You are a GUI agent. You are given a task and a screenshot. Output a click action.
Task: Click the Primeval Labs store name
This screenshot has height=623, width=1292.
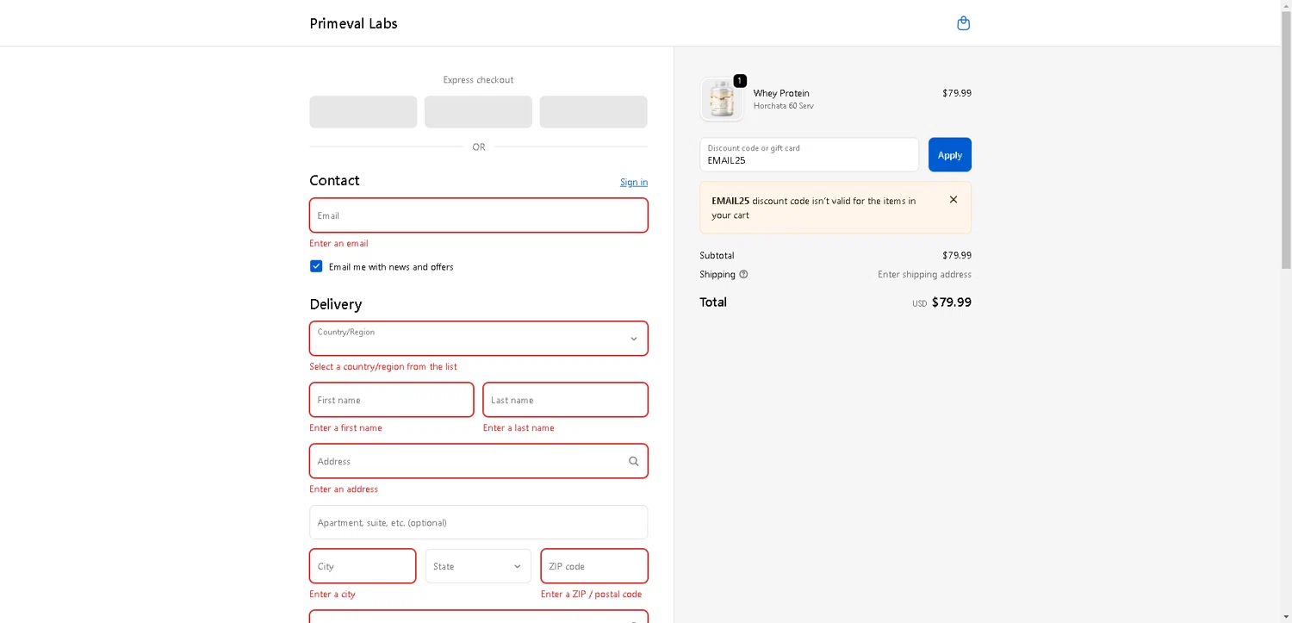353,23
